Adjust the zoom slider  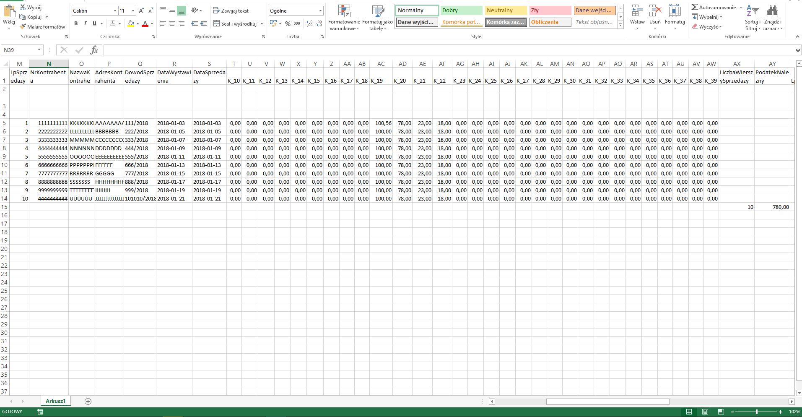(x=757, y=412)
